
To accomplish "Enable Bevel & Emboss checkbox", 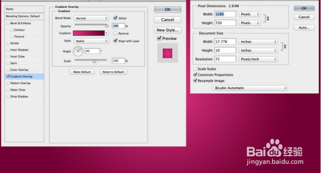I will (8, 23).
